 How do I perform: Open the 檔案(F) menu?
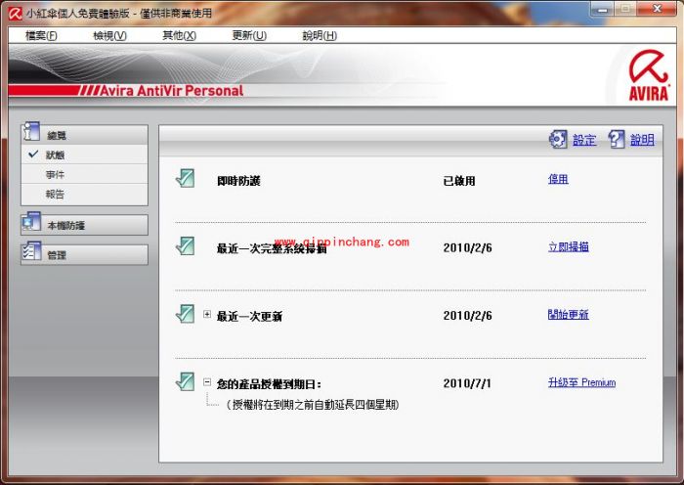click(40, 36)
